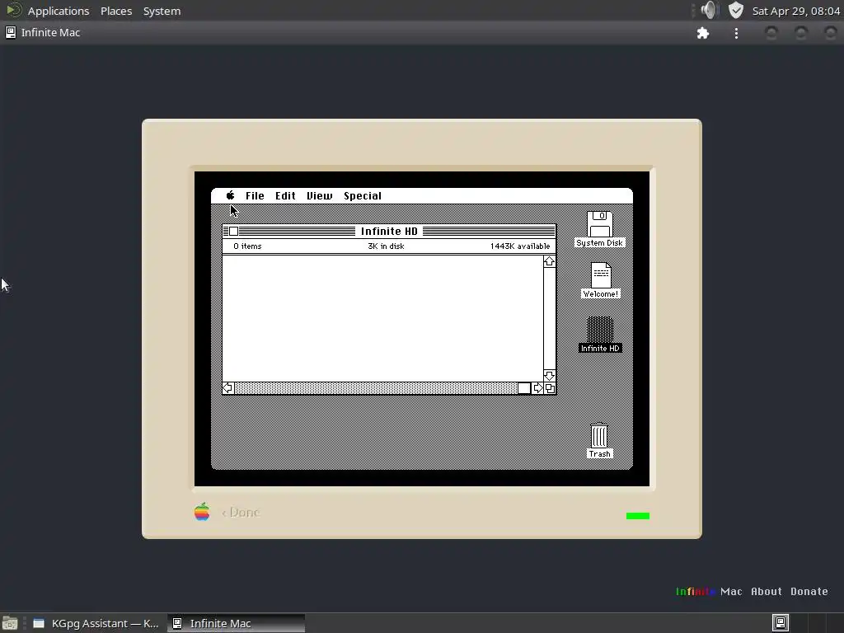Click the Mac icon in bottom-right panel
The height and width of the screenshot is (633, 844).
click(781, 623)
